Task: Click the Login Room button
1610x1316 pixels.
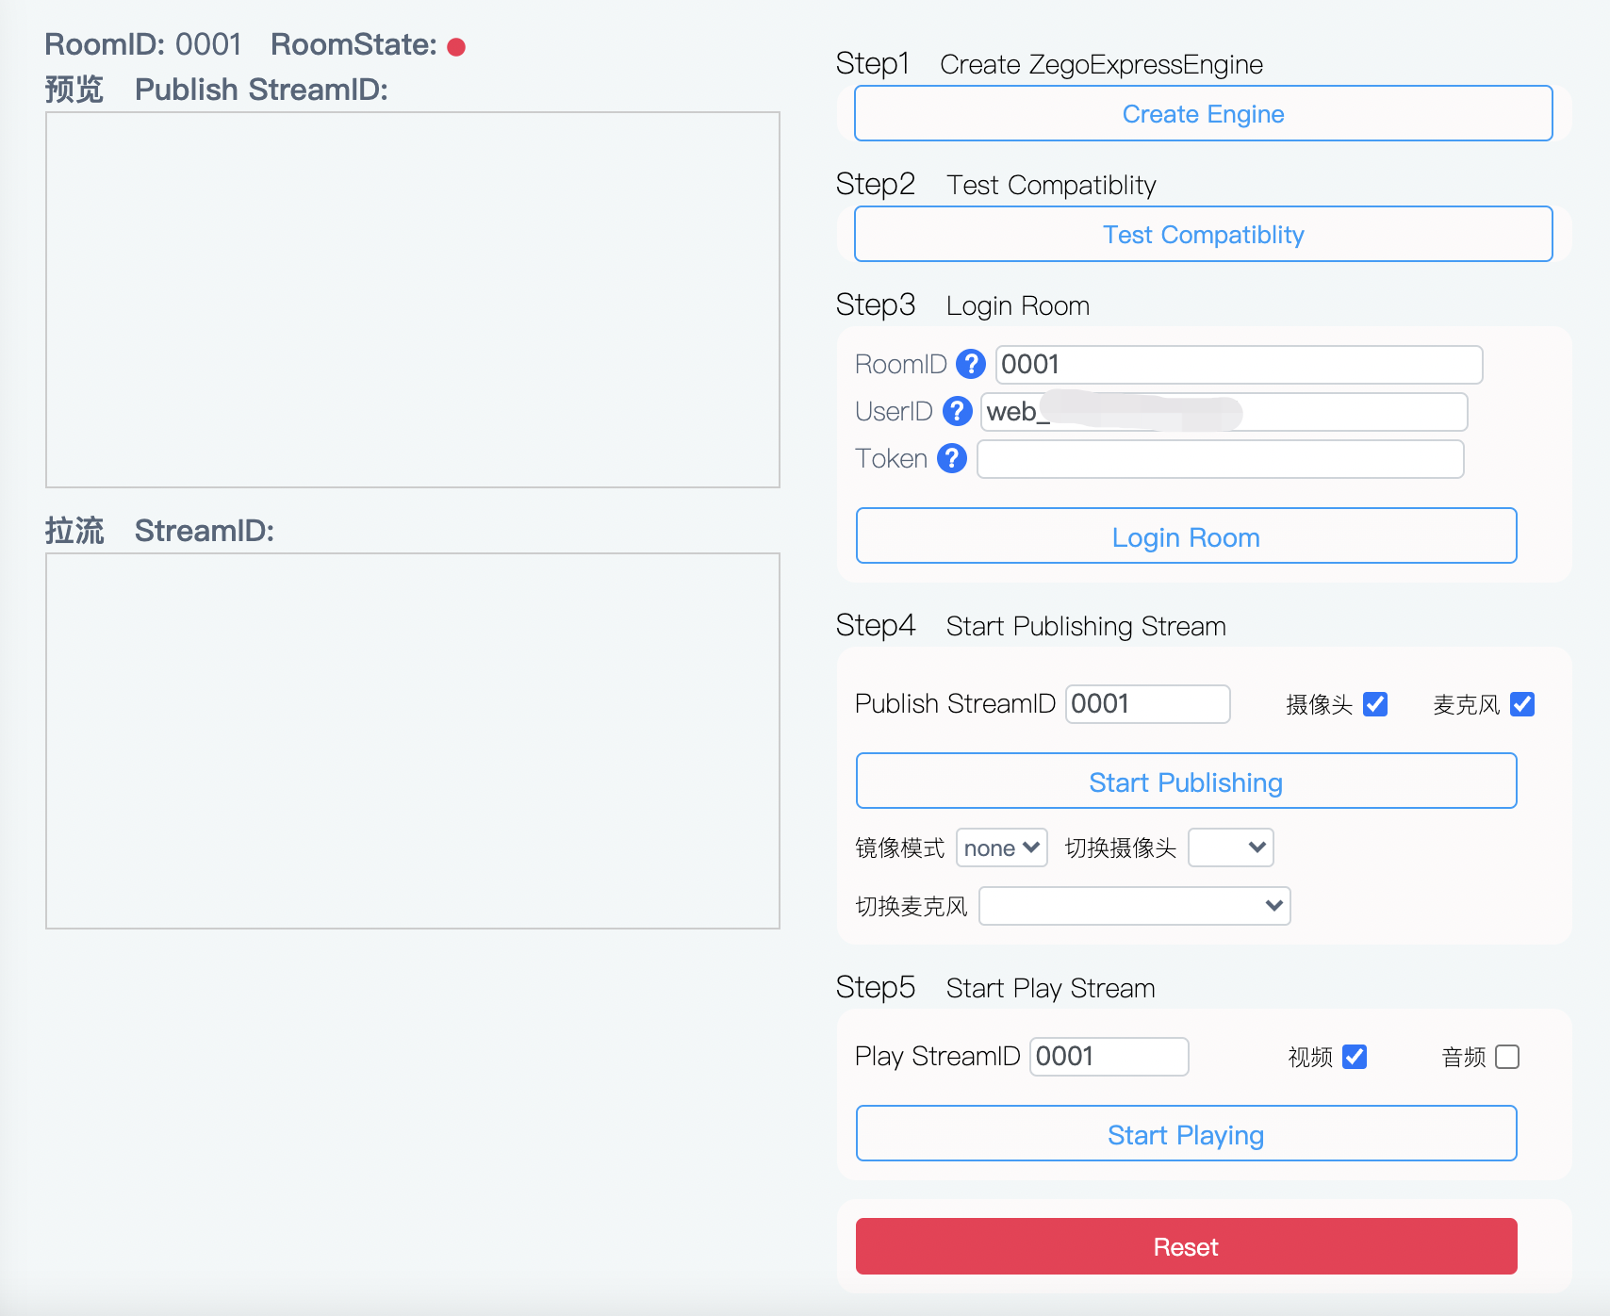Action: (1185, 535)
